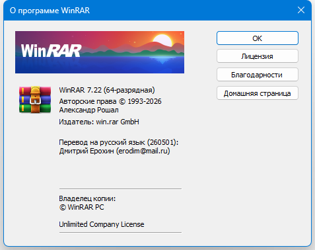Click the WinRAR sunset banner image
Viewport: 315px width, 250px height.
[x=100, y=52]
